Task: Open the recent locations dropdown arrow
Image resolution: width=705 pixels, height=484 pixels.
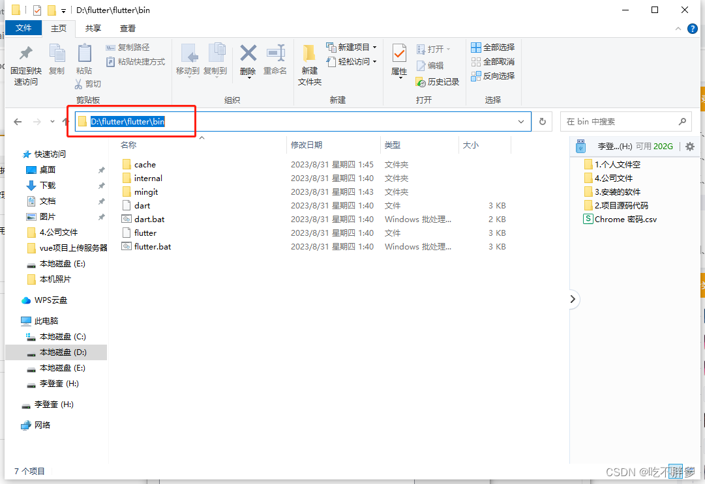Action: tap(53, 122)
